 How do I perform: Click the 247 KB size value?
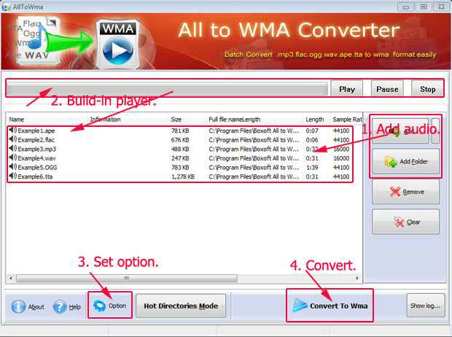coord(180,158)
